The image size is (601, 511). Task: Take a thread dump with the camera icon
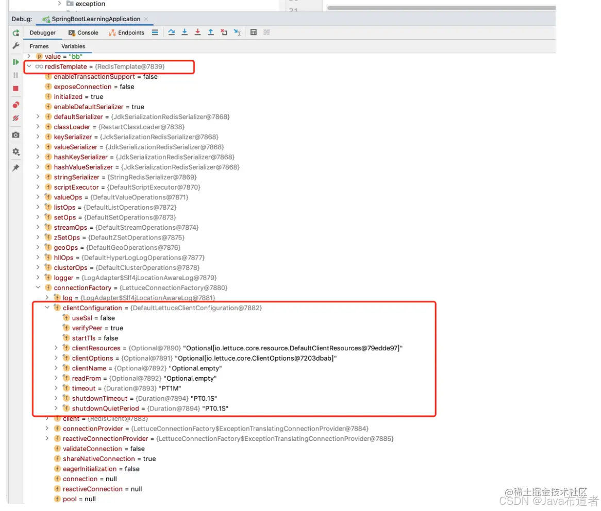(15, 135)
